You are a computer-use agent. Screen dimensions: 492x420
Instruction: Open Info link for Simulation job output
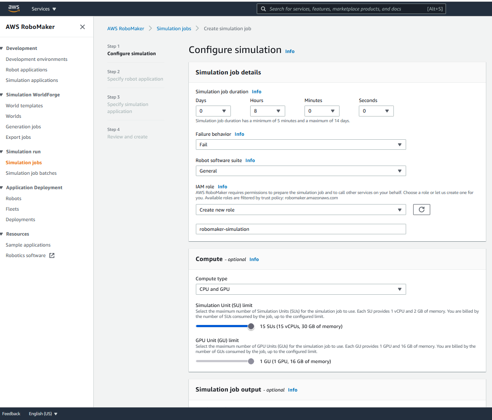tap(292, 390)
